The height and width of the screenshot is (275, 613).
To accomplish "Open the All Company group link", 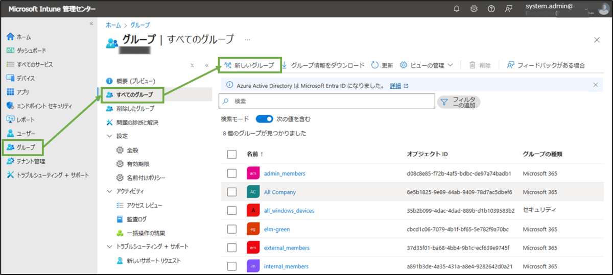I will coord(280,192).
